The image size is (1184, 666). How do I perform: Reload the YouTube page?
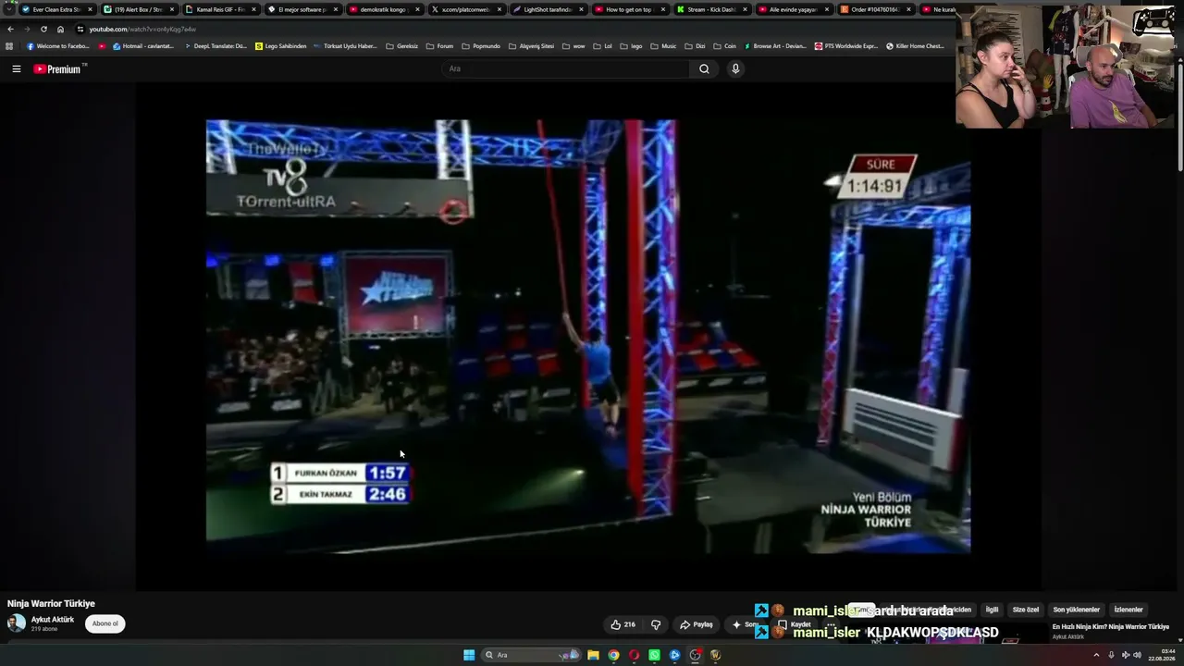click(43, 29)
